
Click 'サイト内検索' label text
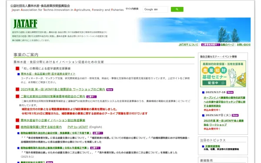132,9
